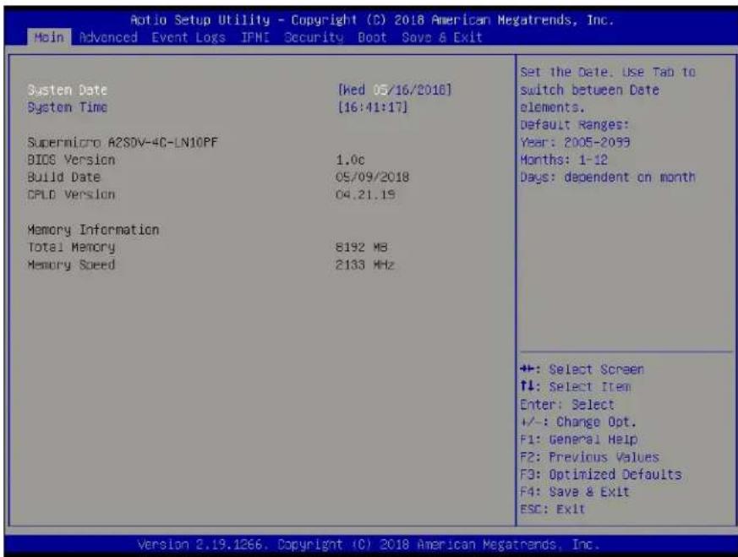The height and width of the screenshot is (557, 738).
Task: Select the System Time label
Action: tap(68, 107)
